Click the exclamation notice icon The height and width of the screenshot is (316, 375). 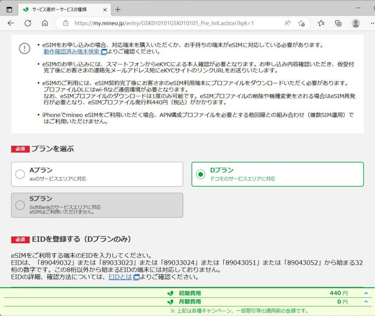[x=25, y=49]
